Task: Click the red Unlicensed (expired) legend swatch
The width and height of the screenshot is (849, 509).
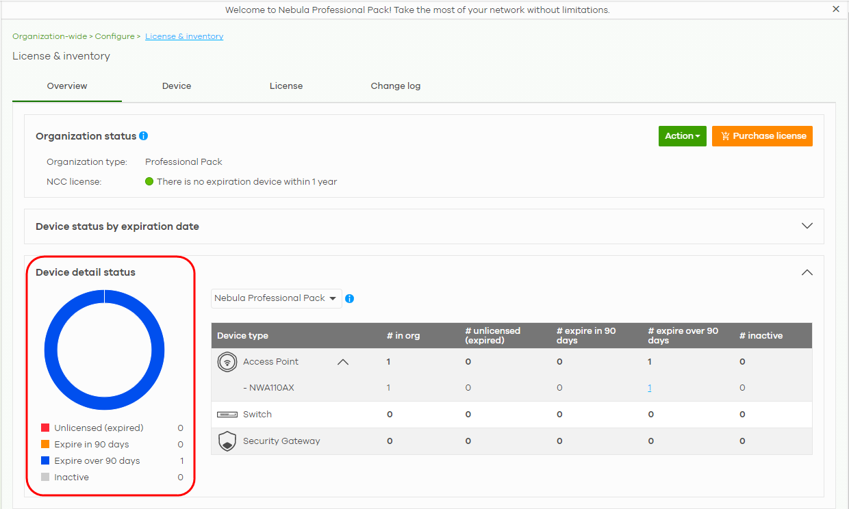Action: [45, 428]
